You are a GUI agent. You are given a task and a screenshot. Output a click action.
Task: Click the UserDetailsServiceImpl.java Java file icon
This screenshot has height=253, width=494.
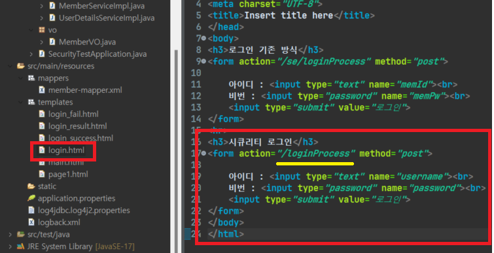(x=52, y=18)
